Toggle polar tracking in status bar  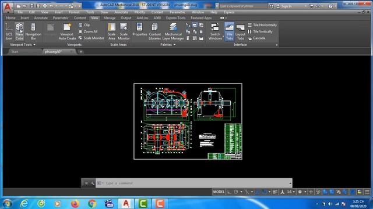click(236, 192)
